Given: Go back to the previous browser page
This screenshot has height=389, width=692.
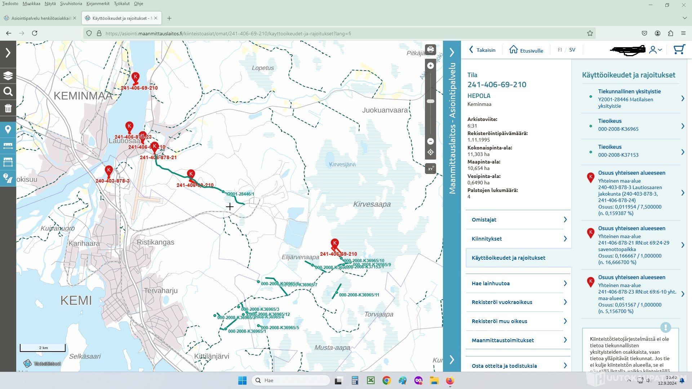Looking at the screenshot, I should click(9, 33).
